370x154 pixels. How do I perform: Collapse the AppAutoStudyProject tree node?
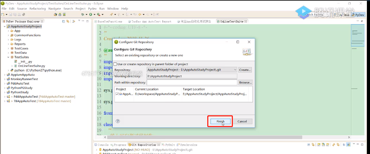click(5, 26)
